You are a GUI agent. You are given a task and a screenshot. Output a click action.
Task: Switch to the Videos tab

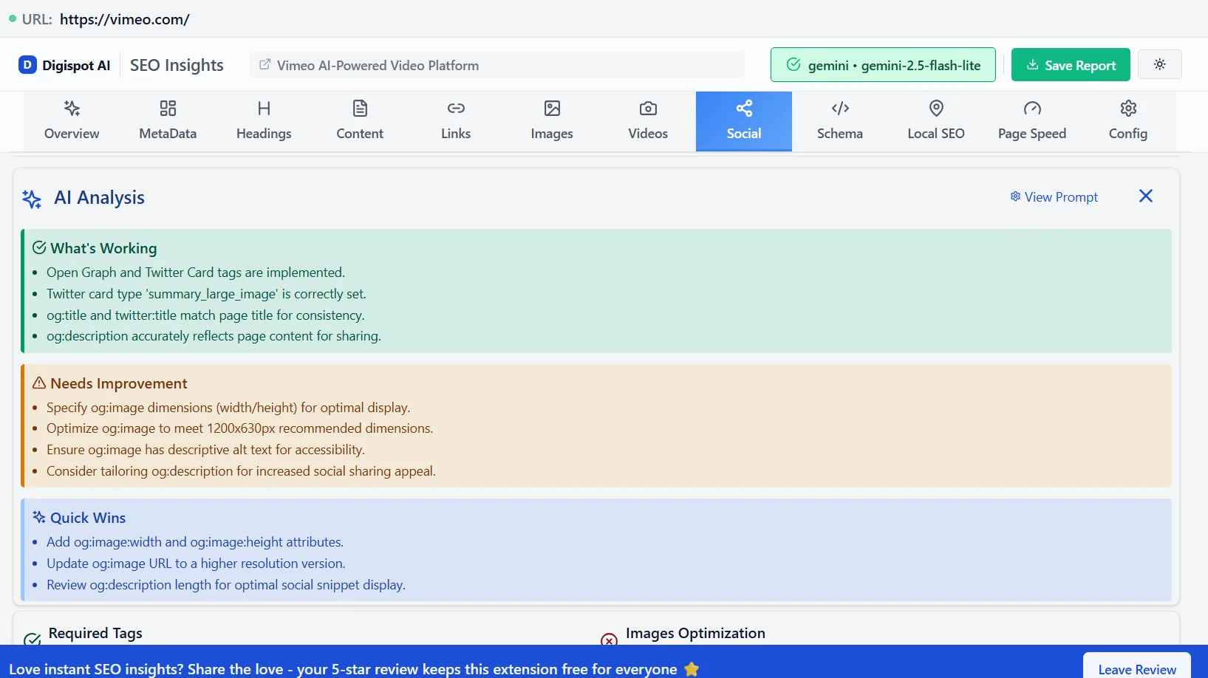click(648, 121)
